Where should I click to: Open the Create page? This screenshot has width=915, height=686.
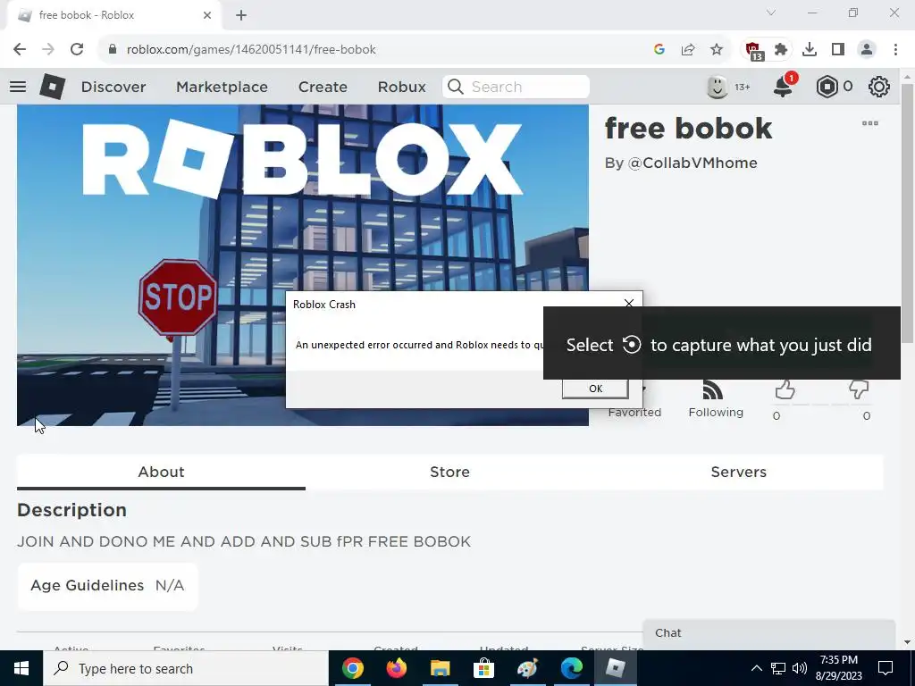323,87
